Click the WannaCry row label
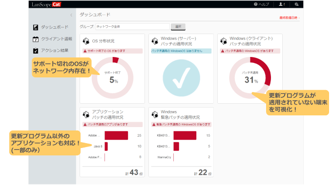 [x=164, y=157]
